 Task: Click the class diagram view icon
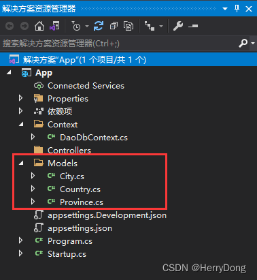tap(150, 26)
